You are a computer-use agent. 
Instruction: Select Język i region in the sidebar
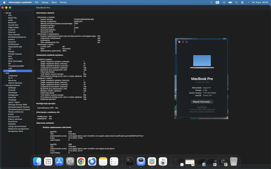tap(14, 102)
